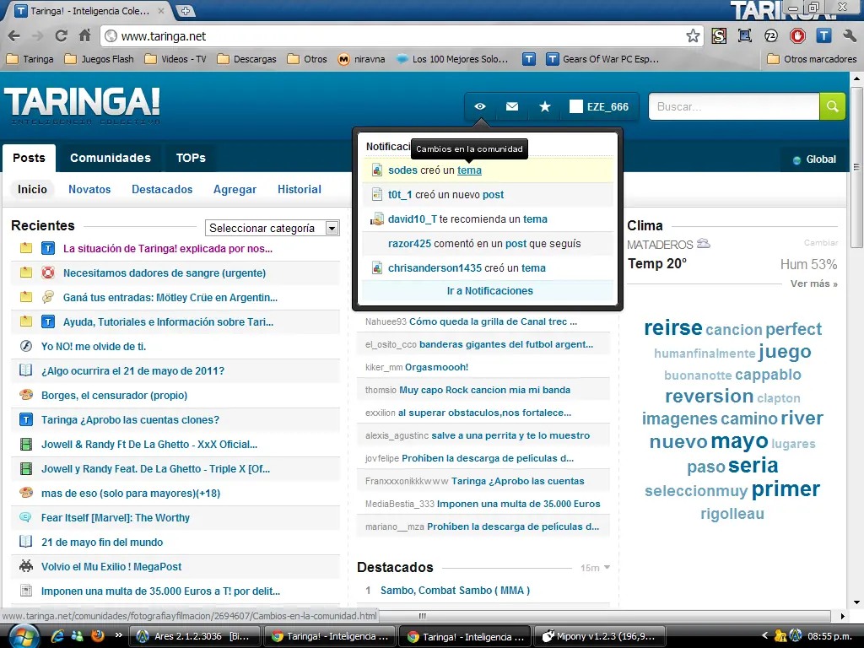Open a new browser tab
The image size is (864, 648).
186,10
